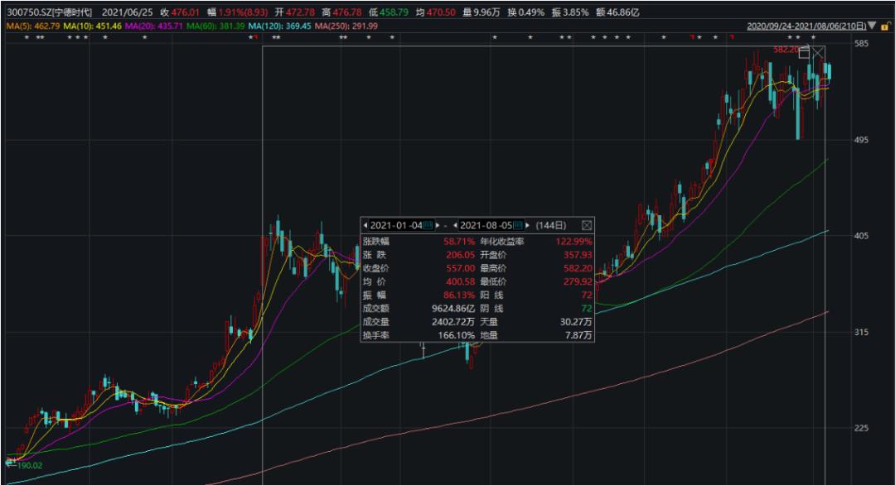The width and height of the screenshot is (895, 485).
Task: Click the 成交额 9624.86亿 value
Action: [453, 309]
